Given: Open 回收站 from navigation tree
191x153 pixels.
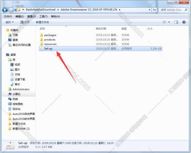Looking at the screenshot, I should (x=17, y=109).
